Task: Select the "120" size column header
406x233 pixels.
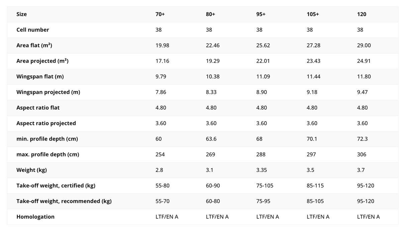Action: pos(362,14)
